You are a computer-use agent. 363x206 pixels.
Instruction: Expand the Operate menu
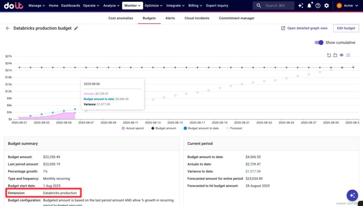(x=91, y=6)
